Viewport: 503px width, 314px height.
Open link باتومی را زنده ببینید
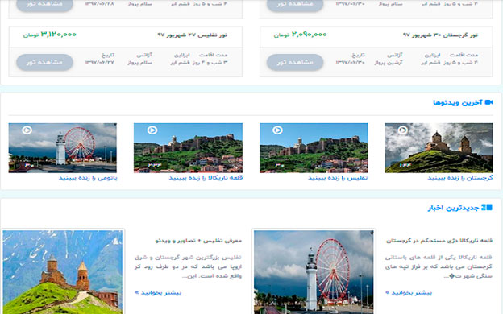pos(88,178)
